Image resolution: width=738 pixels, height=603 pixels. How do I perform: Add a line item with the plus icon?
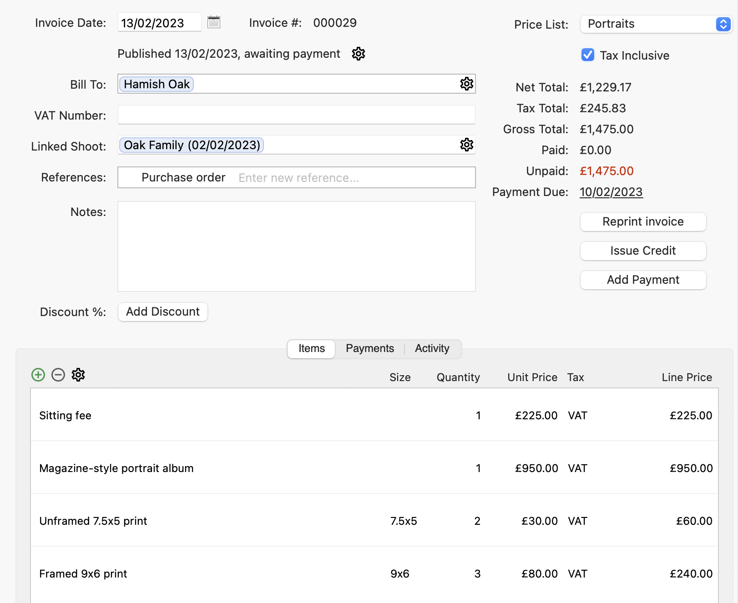(38, 375)
